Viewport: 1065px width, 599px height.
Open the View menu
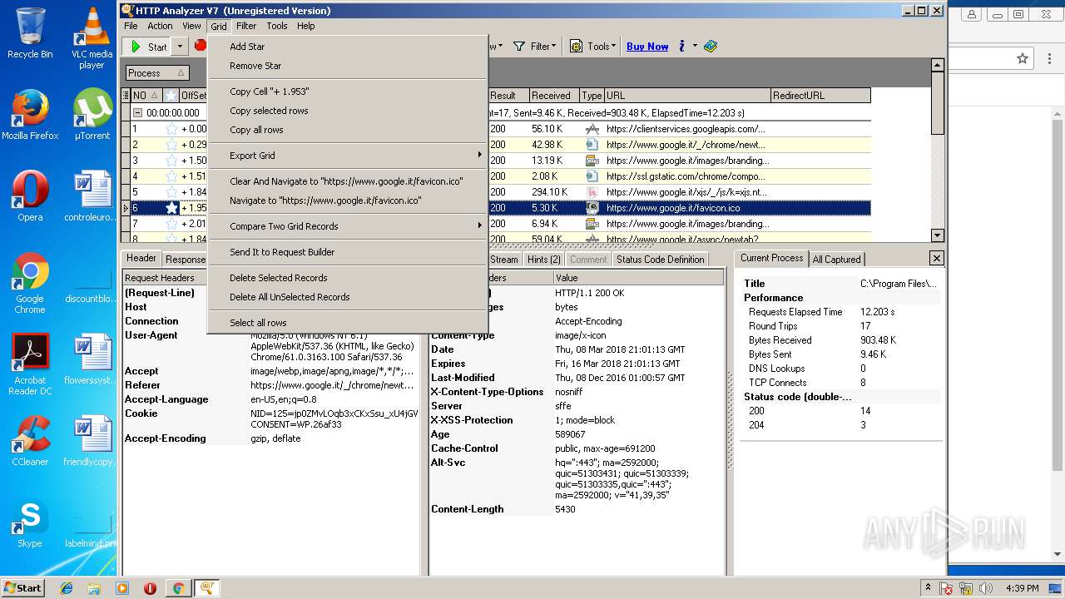pos(191,26)
